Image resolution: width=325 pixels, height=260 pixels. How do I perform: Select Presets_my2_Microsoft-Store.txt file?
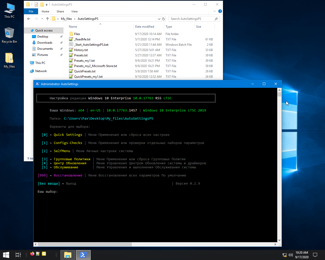click(x=95, y=66)
